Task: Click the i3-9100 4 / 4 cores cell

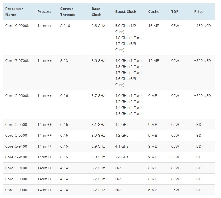Action: (74, 168)
